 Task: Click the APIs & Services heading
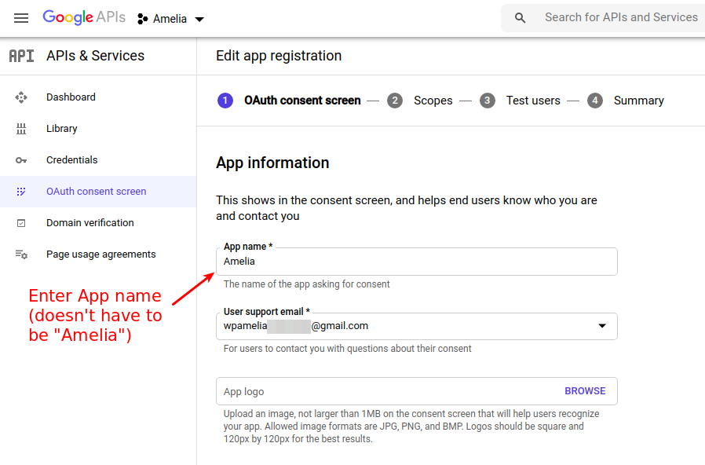pos(95,56)
